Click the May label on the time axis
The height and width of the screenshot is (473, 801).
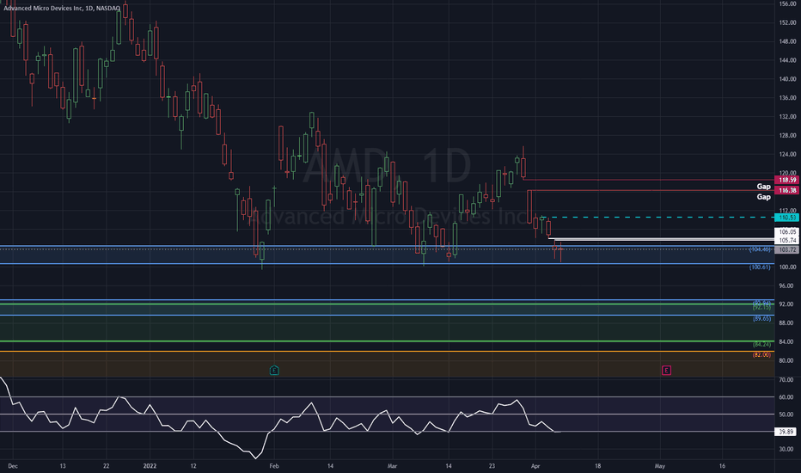[660, 466]
